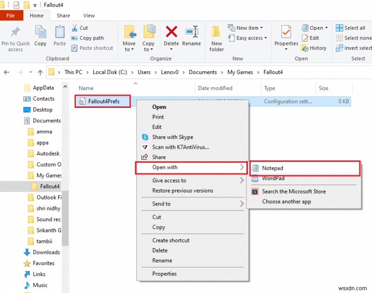
Task: Click the Pin to Quick access icon
Action: 15,32
